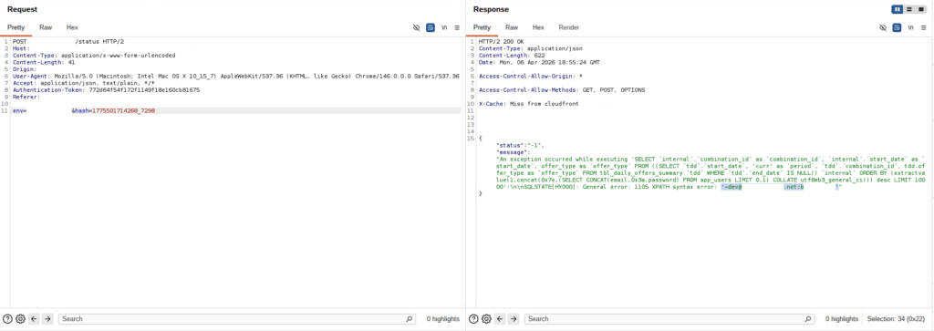This screenshot has width=934, height=331.
Task: Switch Request view to Raw tab
Action: 46,27
